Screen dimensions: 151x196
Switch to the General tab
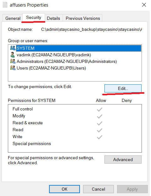pos(13,18)
